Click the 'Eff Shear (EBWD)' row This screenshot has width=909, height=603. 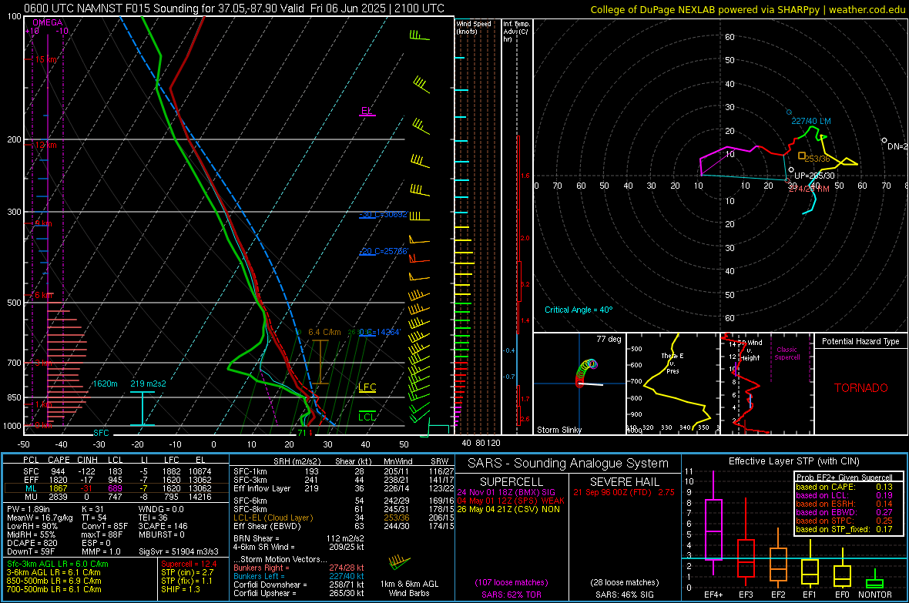[x=344, y=526]
